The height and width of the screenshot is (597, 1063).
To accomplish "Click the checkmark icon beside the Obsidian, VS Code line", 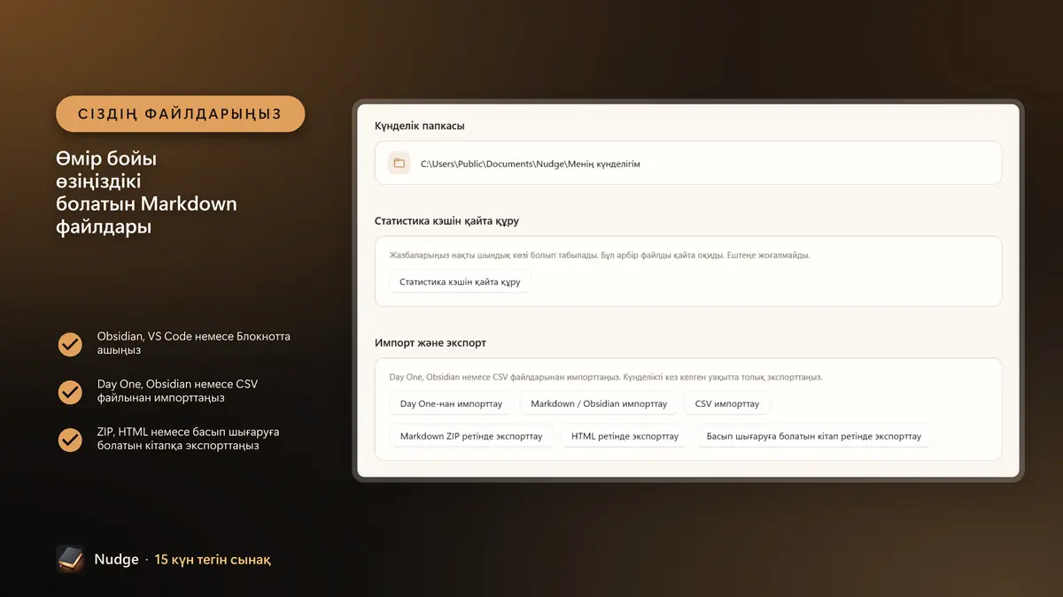I will (x=70, y=344).
